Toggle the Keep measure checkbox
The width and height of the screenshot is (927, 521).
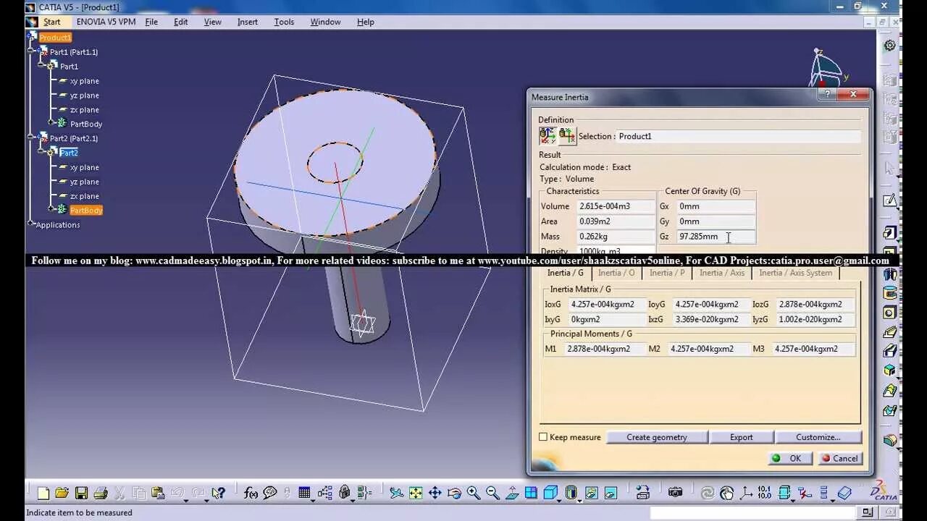coord(543,437)
